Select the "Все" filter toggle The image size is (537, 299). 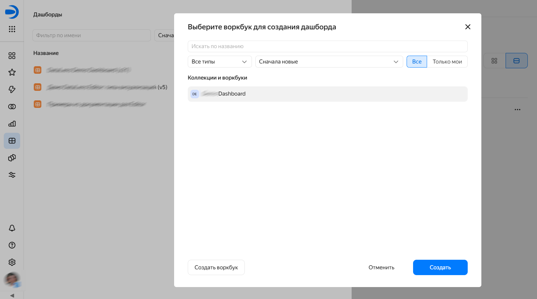point(416,62)
